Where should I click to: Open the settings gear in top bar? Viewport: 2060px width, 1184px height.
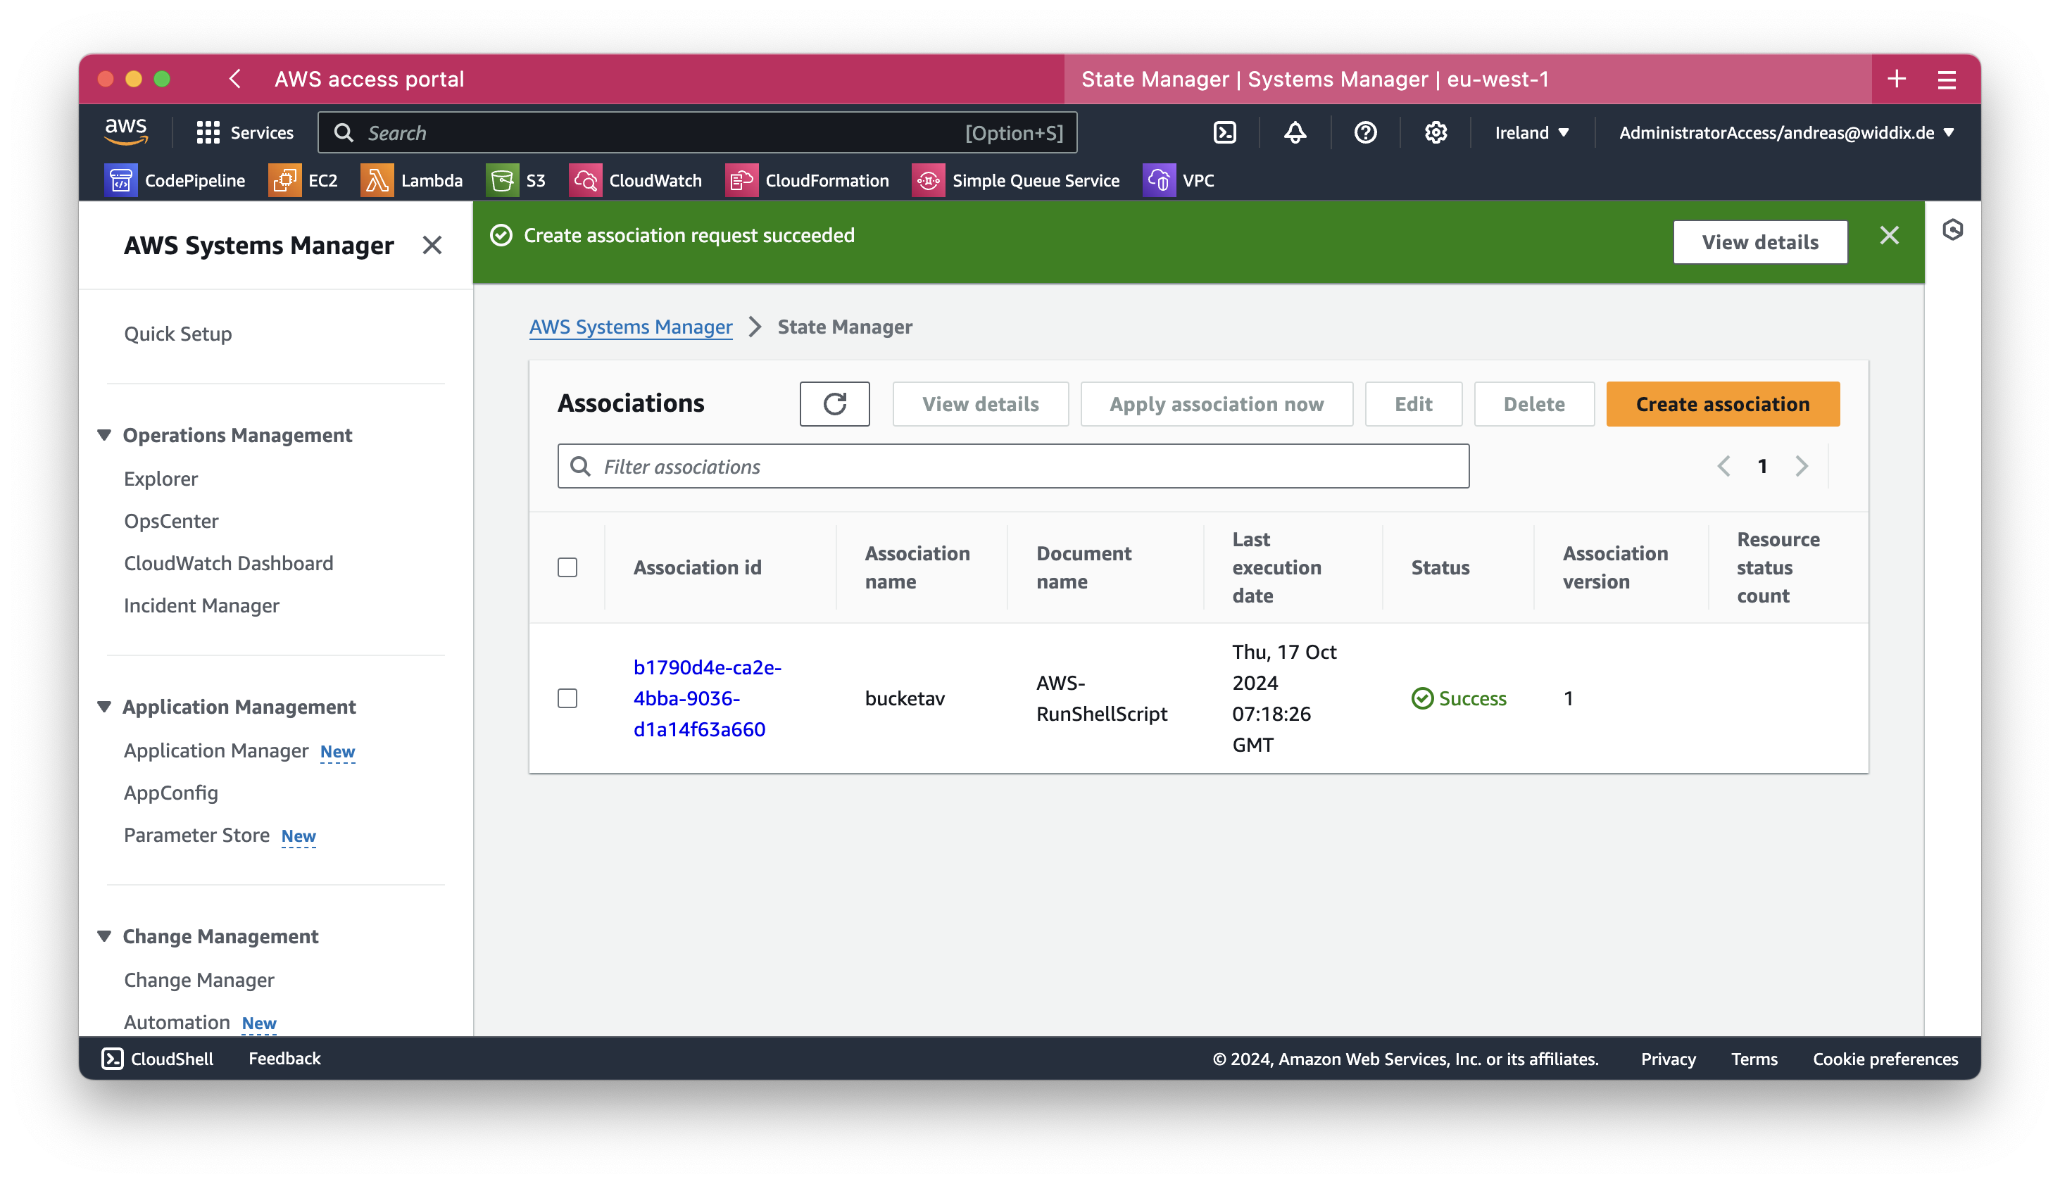1436,132
